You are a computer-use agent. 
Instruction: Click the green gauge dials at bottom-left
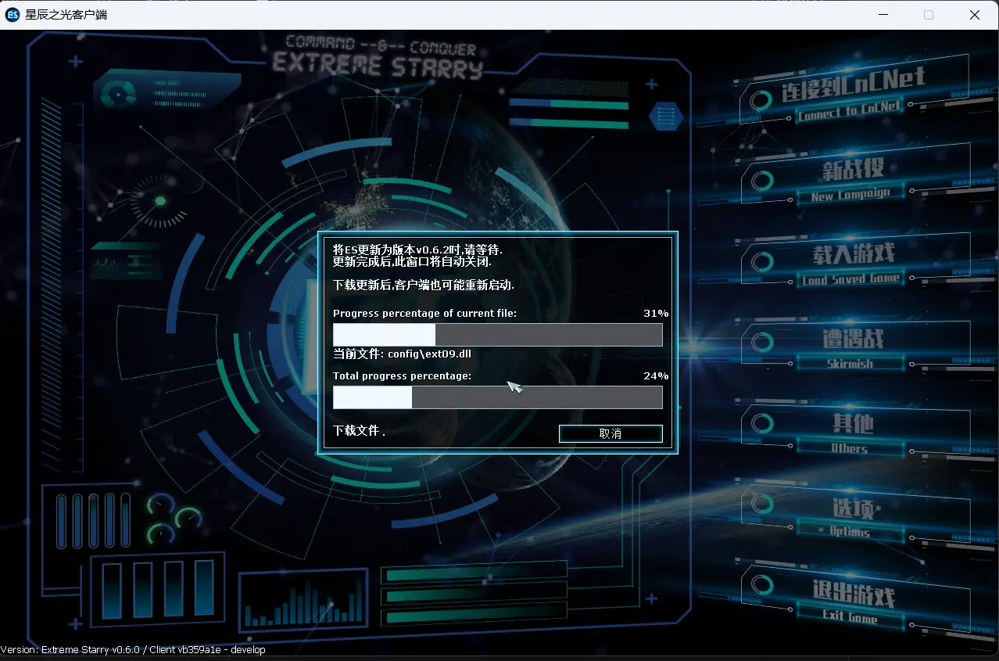(174, 517)
